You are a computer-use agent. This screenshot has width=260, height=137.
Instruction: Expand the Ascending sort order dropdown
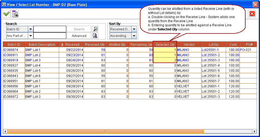(134, 36)
